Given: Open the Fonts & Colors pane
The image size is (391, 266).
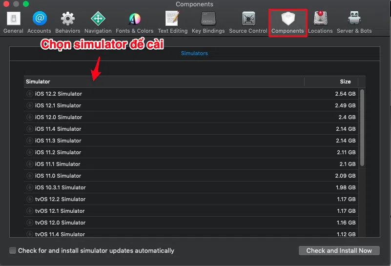Looking at the screenshot, I should point(134,22).
